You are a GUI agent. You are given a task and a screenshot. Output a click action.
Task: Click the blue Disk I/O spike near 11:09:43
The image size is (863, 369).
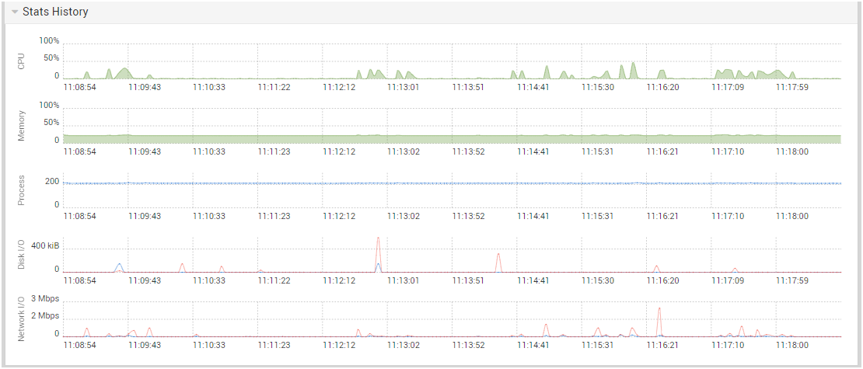click(119, 268)
